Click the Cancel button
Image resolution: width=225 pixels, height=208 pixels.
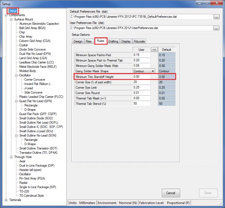(171, 193)
